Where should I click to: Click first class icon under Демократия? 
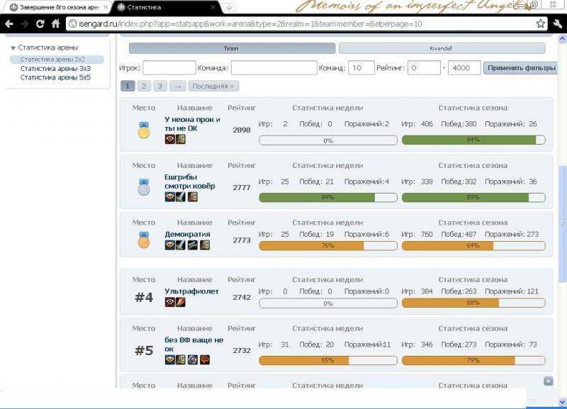coord(170,245)
